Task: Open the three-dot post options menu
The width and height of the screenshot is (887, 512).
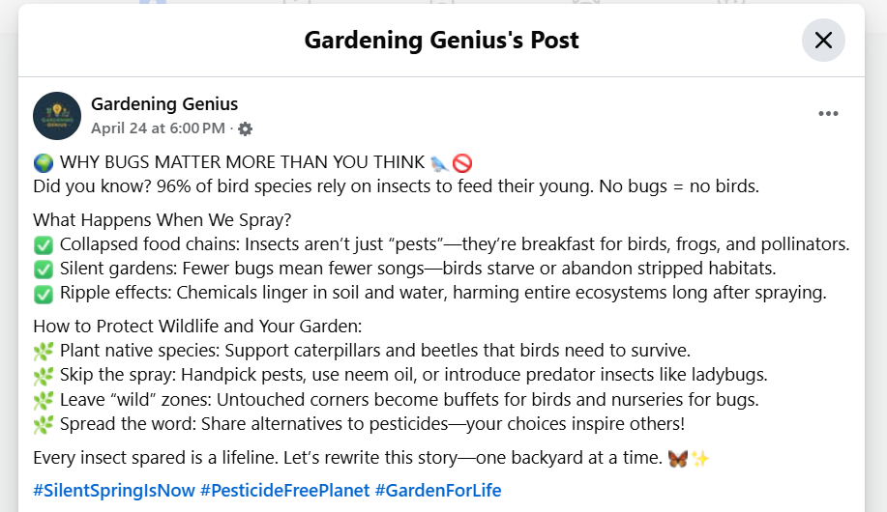Action: coord(828,114)
